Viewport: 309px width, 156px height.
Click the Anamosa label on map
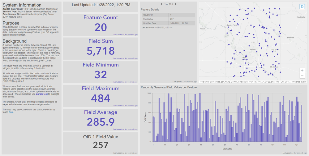click(290, 37)
